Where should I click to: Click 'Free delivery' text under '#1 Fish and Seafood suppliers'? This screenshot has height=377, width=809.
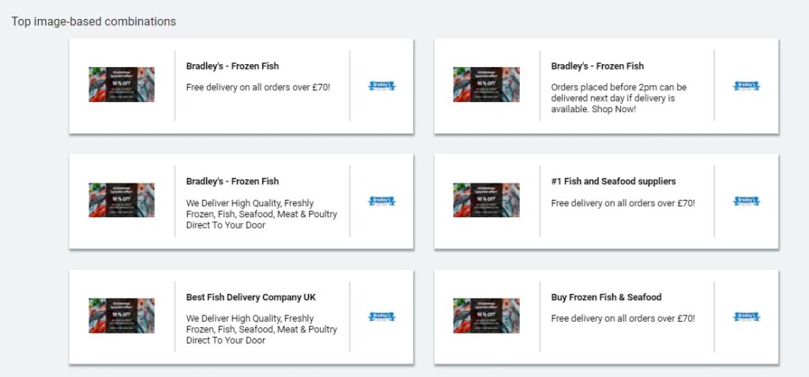pyautogui.click(x=623, y=203)
